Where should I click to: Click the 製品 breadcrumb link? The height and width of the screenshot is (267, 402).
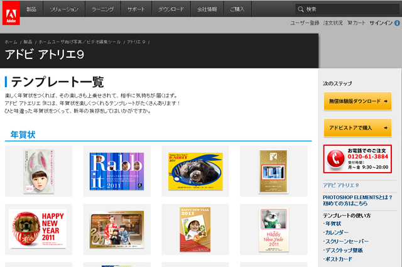coord(28,42)
